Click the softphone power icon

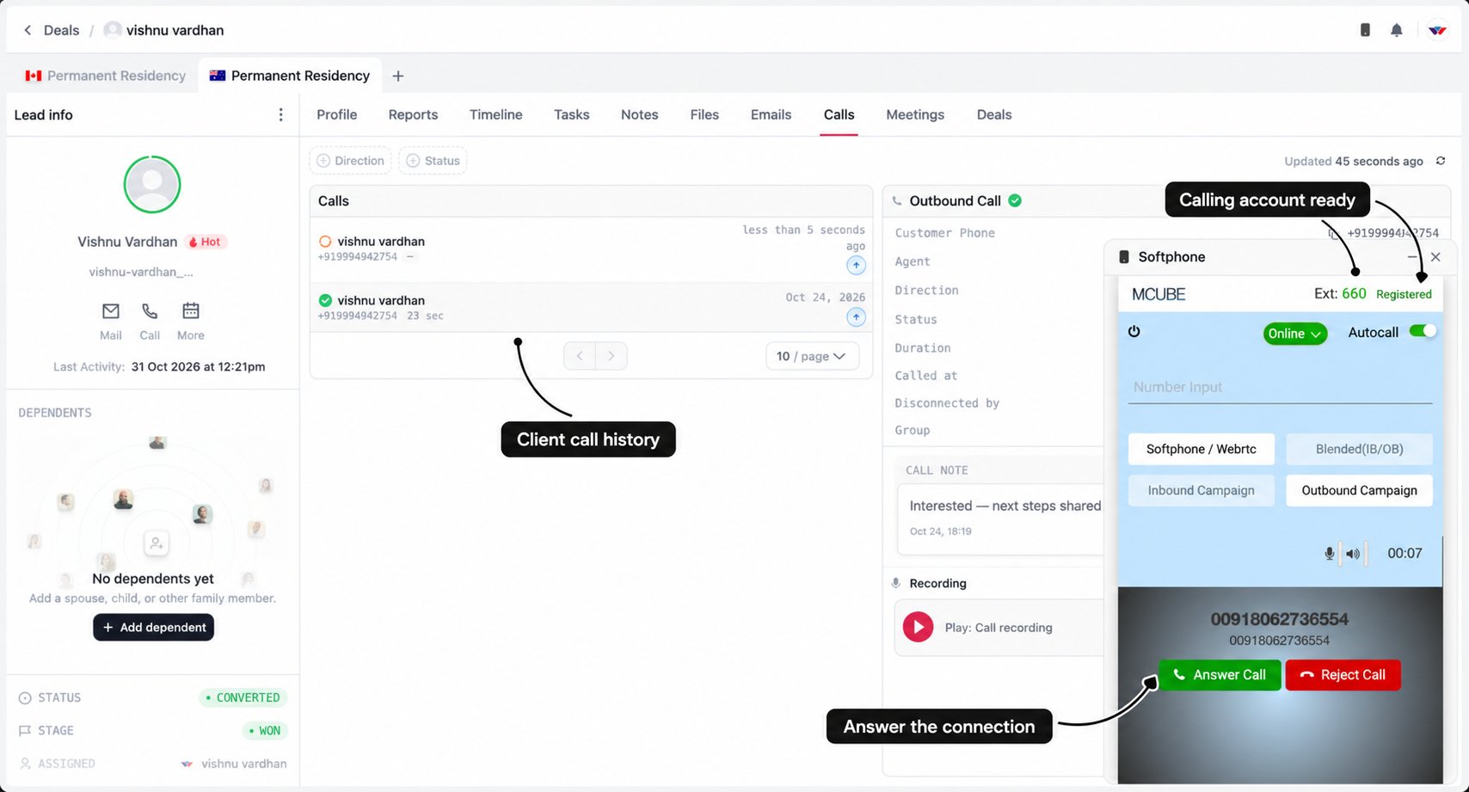1134,331
